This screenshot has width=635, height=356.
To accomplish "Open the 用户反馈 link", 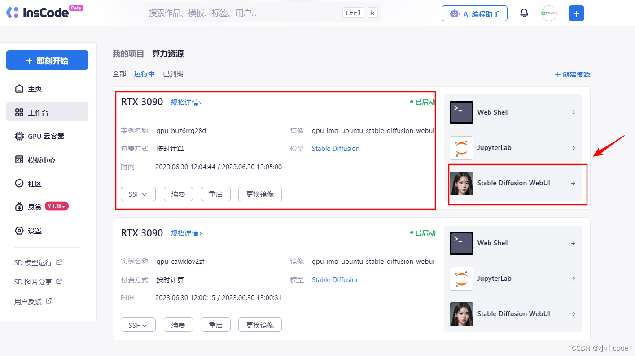I will [33, 301].
